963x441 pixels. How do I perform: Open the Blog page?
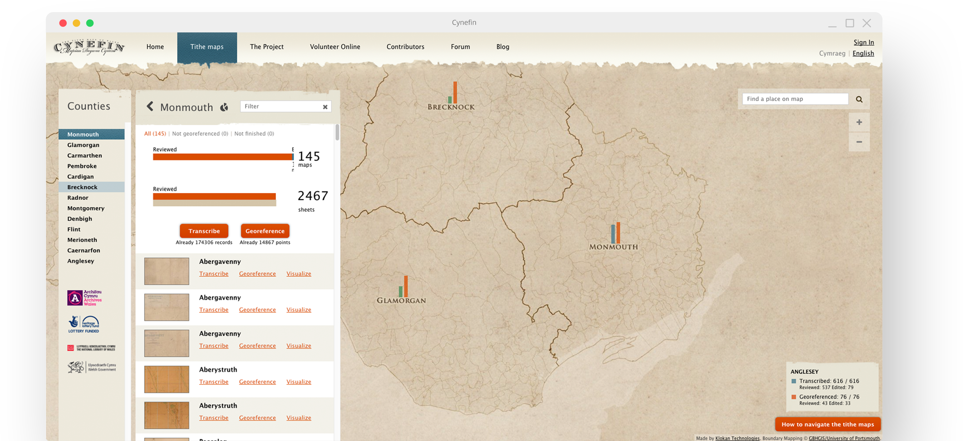click(x=502, y=47)
